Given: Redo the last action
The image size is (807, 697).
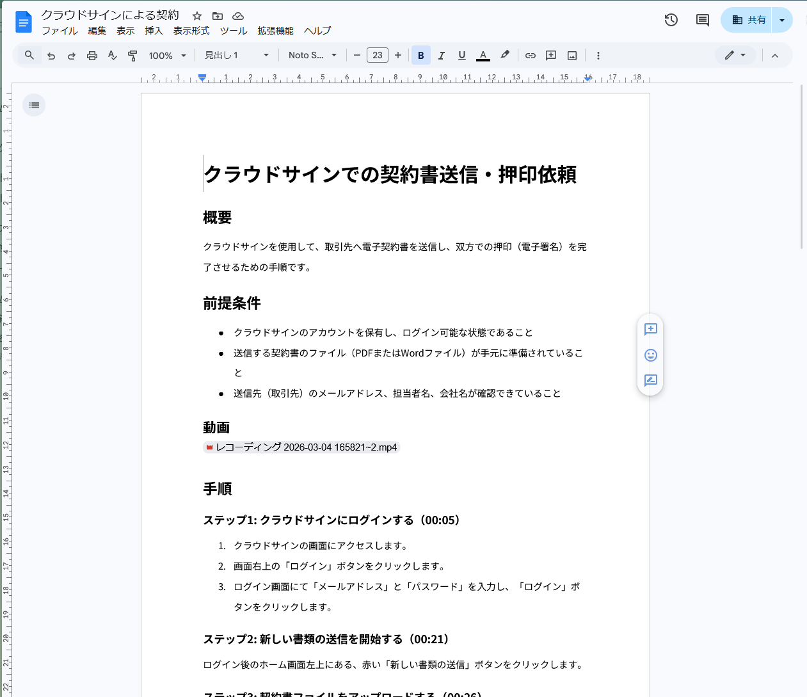Looking at the screenshot, I should [72, 56].
